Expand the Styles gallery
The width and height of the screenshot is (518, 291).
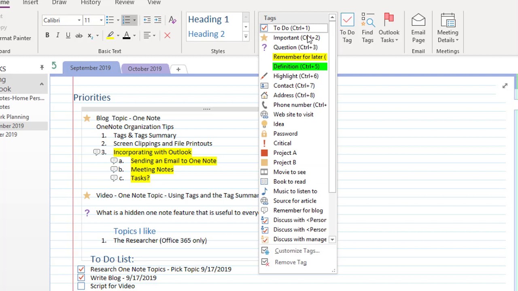point(246,37)
